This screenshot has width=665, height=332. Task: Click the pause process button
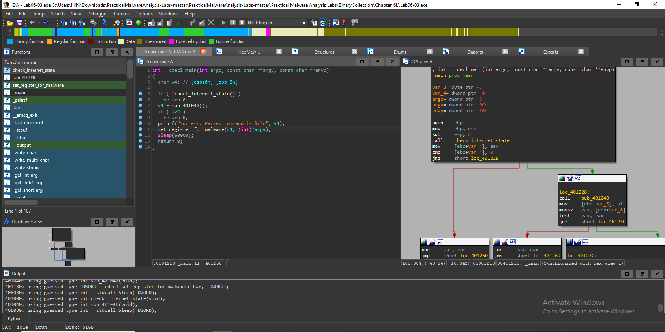pyautogui.click(x=233, y=23)
